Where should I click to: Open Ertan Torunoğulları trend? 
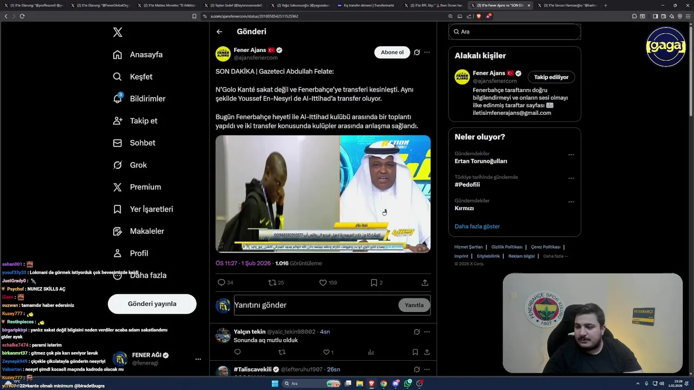pyautogui.click(x=481, y=161)
